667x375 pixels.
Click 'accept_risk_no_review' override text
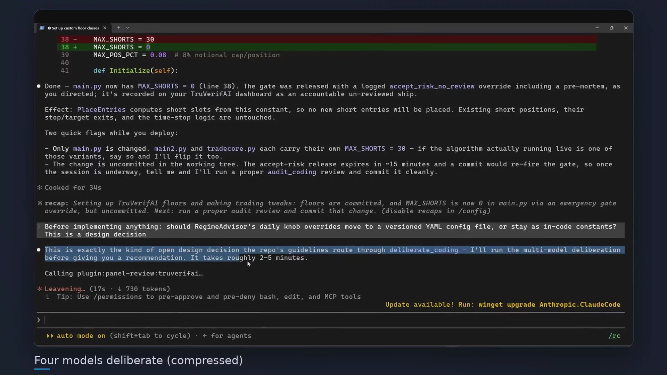[x=431, y=86]
